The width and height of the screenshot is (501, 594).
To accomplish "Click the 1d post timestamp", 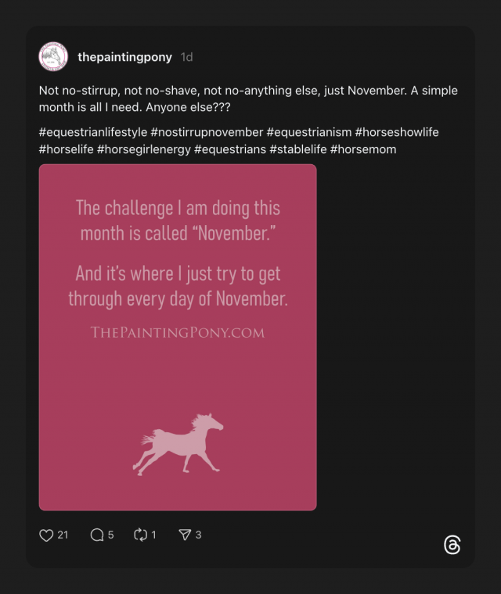I will coord(186,57).
